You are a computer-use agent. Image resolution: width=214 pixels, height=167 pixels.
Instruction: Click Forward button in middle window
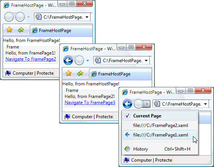[x=79, y=60]
